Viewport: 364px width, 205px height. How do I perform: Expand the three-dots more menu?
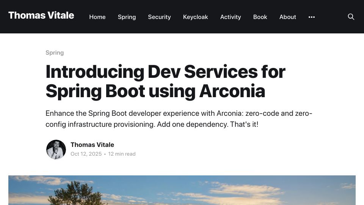tap(312, 17)
